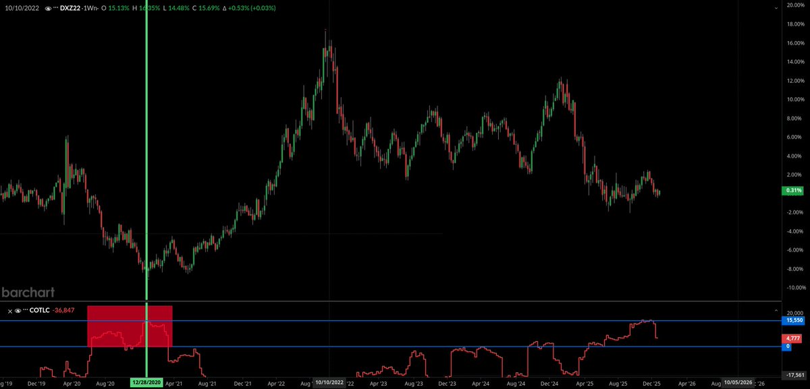
Task: Click the 12/28/2020 date label on axis
Action: [147, 382]
